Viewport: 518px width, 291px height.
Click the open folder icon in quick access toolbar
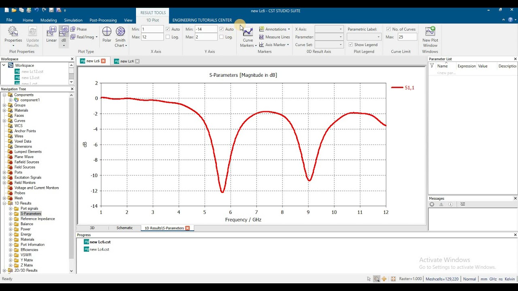tap(14, 10)
